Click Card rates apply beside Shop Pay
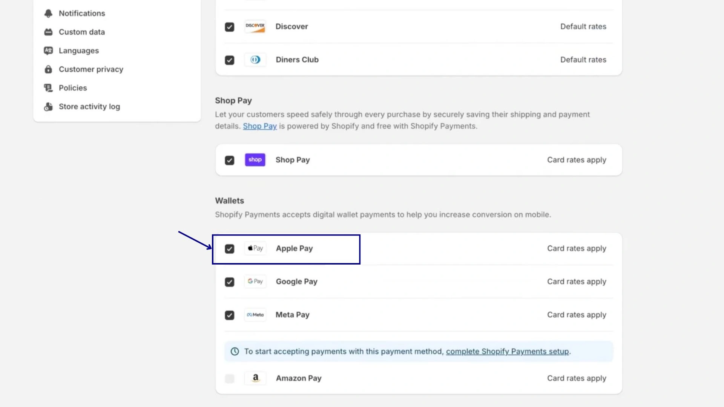This screenshot has height=407, width=724. tap(577, 160)
